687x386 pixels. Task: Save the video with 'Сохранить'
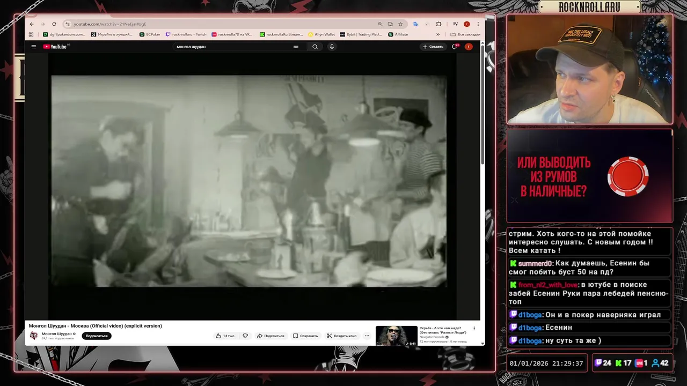coord(305,336)
